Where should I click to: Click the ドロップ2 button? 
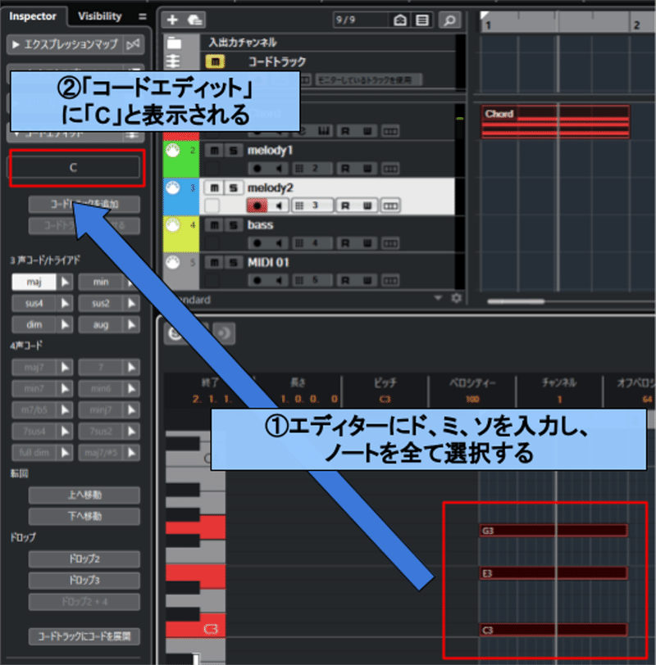pyautogui.click(x=84, y=559)
